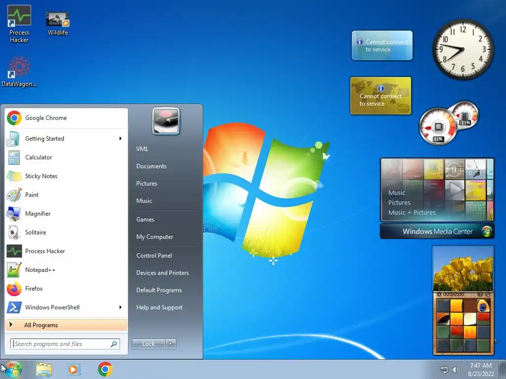Open Music library from Start menu

pyautogui.click(x=165, y=201)
